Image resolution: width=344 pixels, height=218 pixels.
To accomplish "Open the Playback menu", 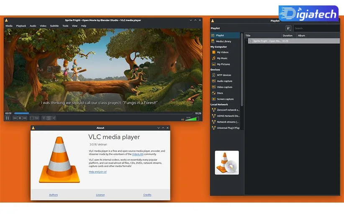I will coord(21,26).
